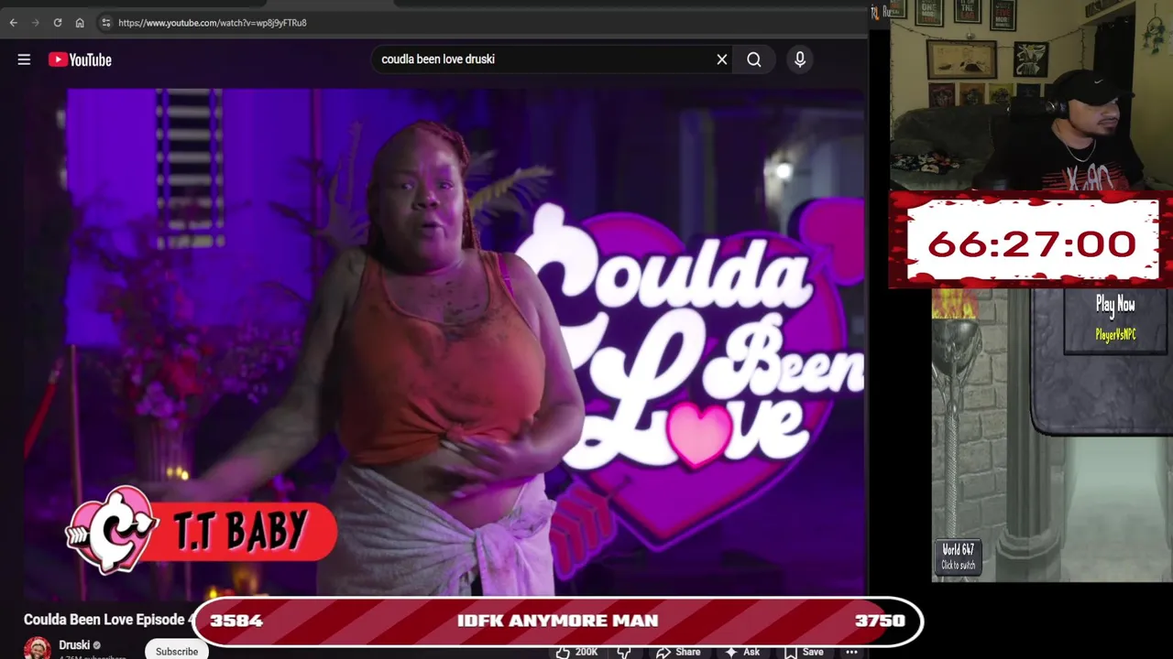Click 'IDFK ANYMORE MAN' goal bar text
The height and width of the screenshot is (659, 1173).
[x=557, y=621]
